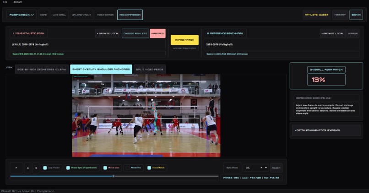The width and height of the screenshot is (369, 193).
Task: Click the volleyball video preview frame
Action: 146,115
